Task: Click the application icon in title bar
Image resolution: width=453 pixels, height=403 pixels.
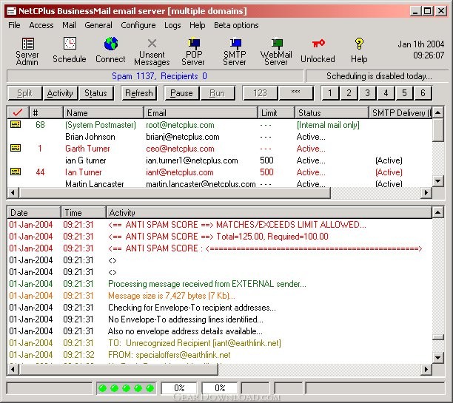Action: coord(12,11)
